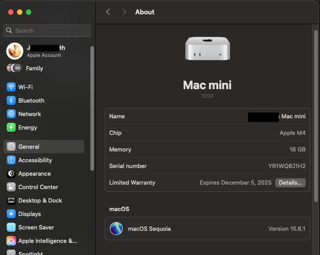
Task: Click the Chip row label
Action: [115, 133]
